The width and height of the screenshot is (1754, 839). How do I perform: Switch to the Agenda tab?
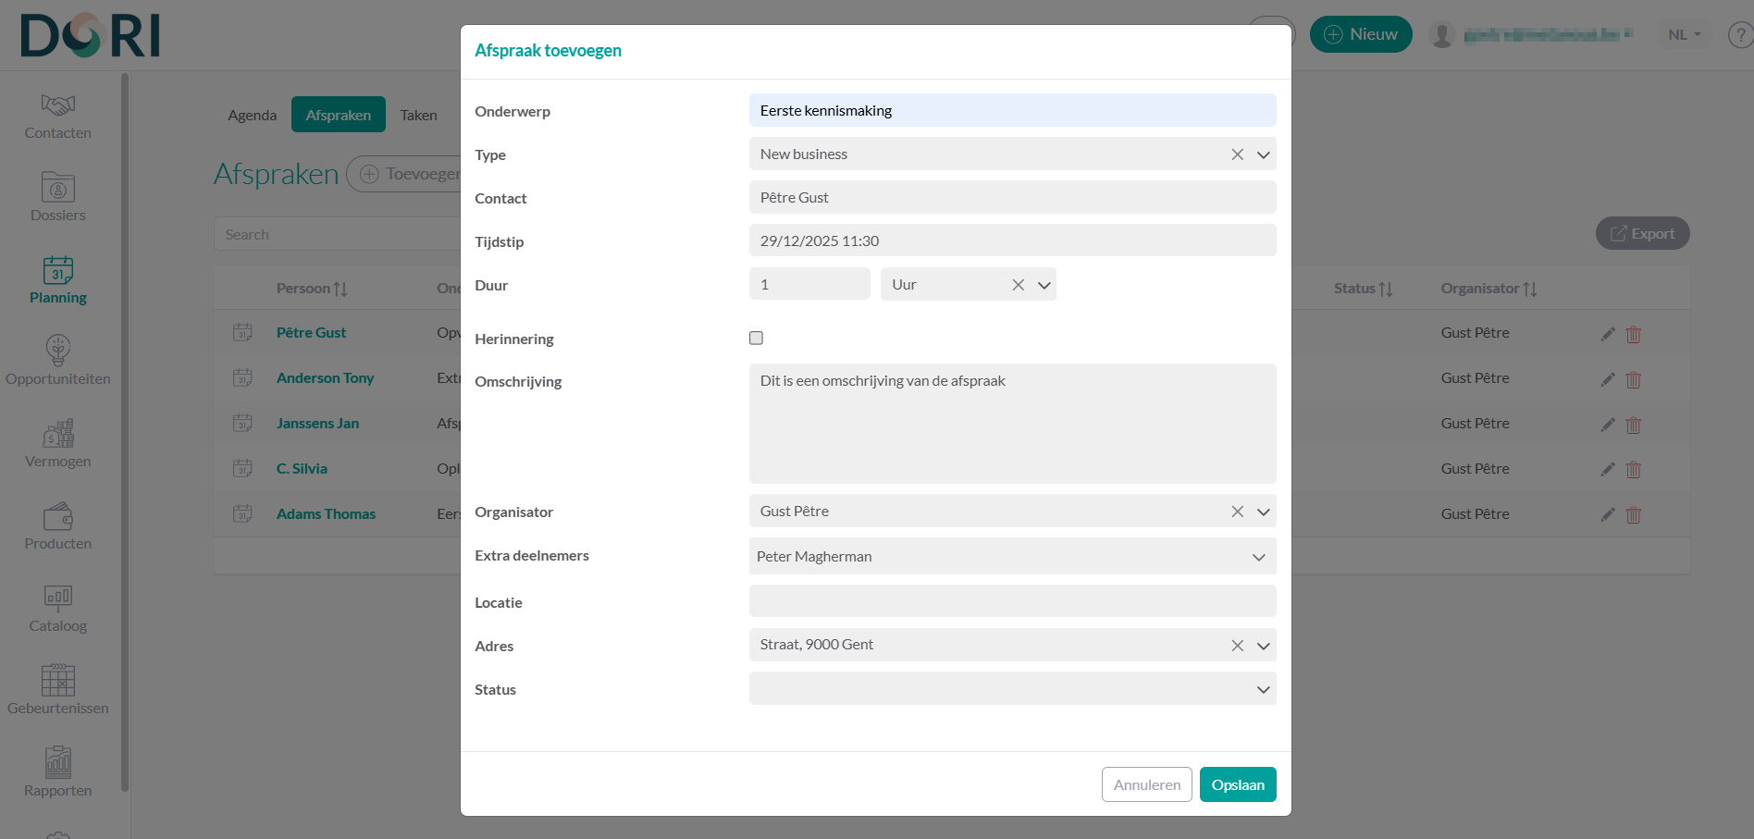point(252,116)
